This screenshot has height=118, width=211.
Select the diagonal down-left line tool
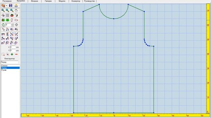coord(16,34)
